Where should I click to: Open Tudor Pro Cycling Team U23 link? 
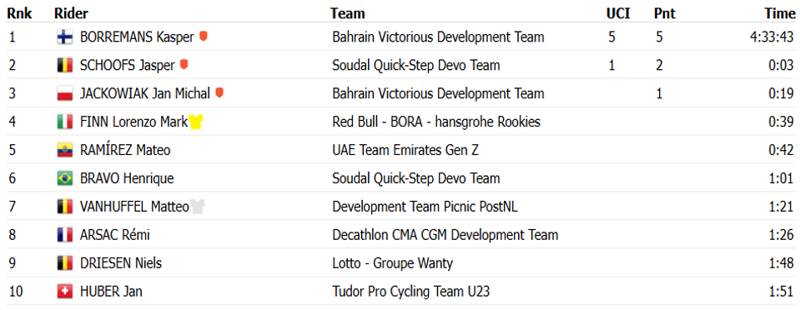coord(411,292)
